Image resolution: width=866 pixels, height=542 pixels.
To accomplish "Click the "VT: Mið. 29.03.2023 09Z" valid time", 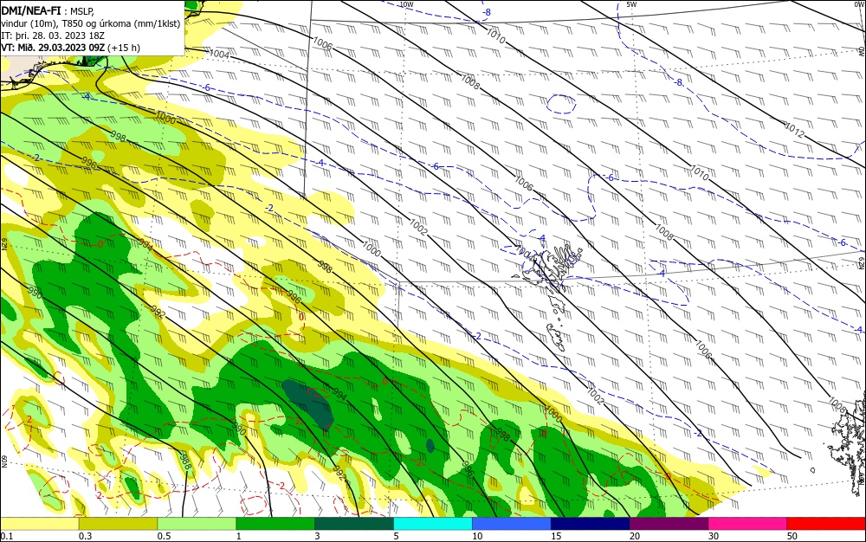I will [x=53, y=48].
